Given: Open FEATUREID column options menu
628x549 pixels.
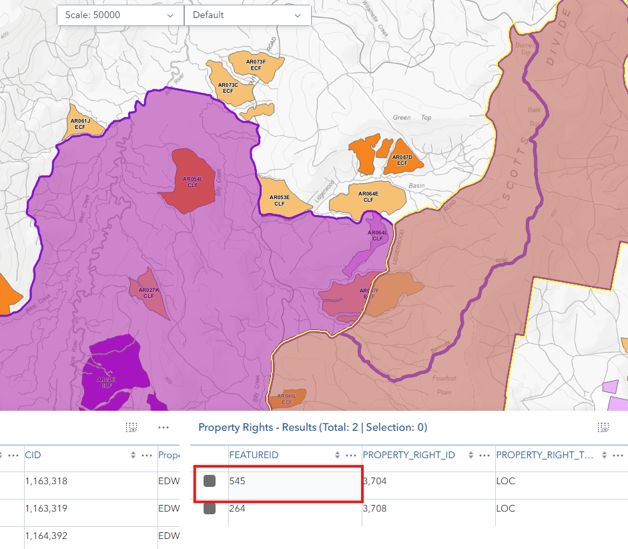Looking at the screenshot, I should (351, 455).
